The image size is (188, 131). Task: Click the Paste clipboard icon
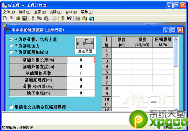46,18
